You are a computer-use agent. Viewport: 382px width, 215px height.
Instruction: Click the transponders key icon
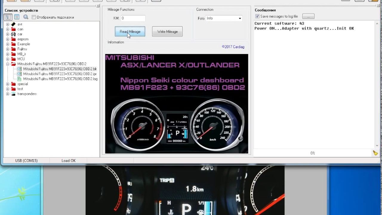13,94
